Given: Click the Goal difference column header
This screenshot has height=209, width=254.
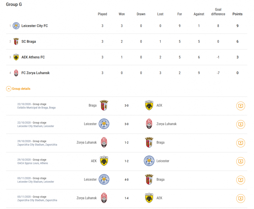Looking at the screenshot, I should pos(218,12).
